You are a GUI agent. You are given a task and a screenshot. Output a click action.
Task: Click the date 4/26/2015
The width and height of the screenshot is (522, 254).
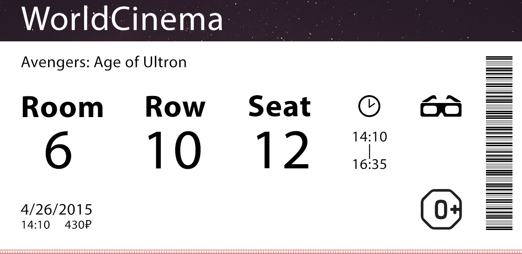[x=56, y=210]
